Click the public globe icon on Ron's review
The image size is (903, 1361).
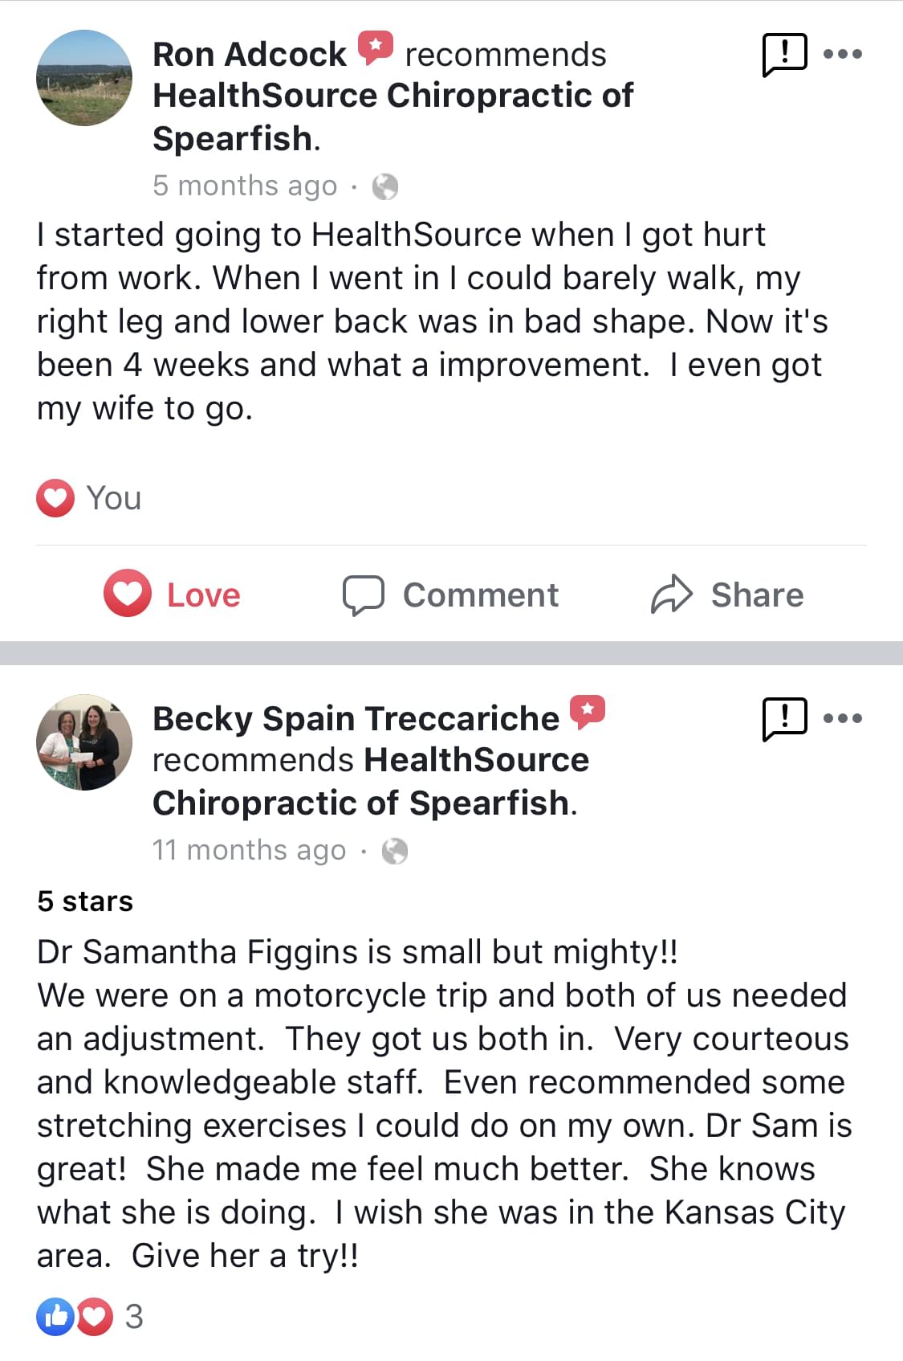coord(385,186)
